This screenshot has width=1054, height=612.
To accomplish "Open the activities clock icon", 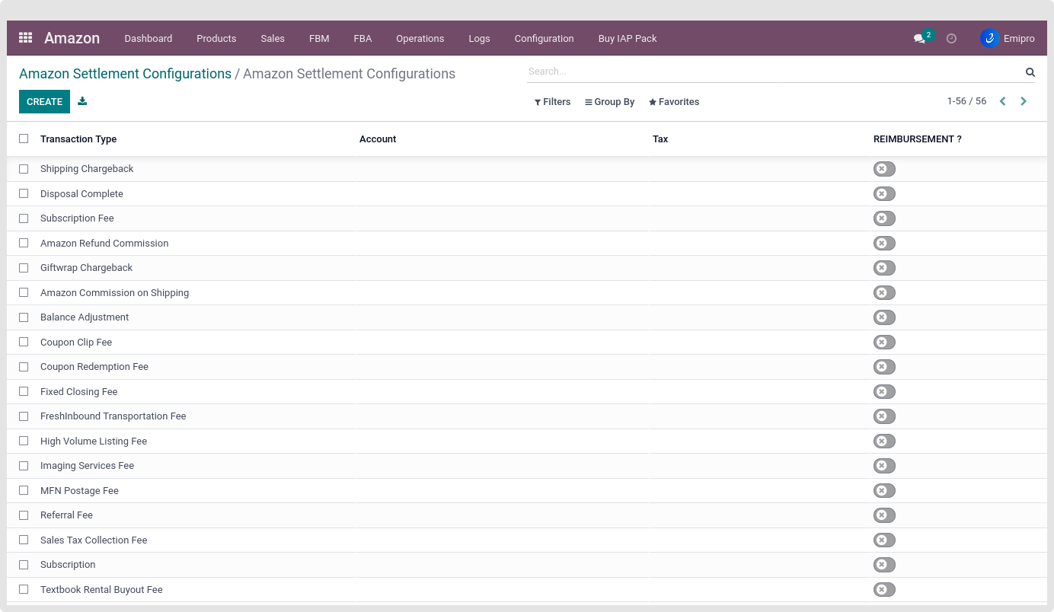I will (951, 38).
